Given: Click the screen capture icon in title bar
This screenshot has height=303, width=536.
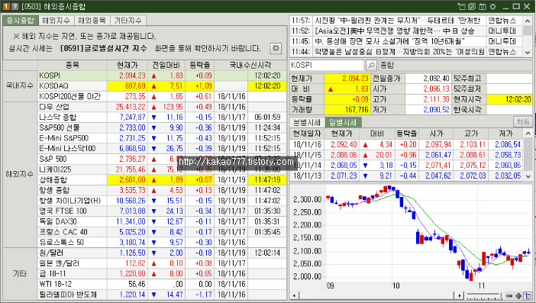Looking at the screenshot, I should tap(483, 6).
